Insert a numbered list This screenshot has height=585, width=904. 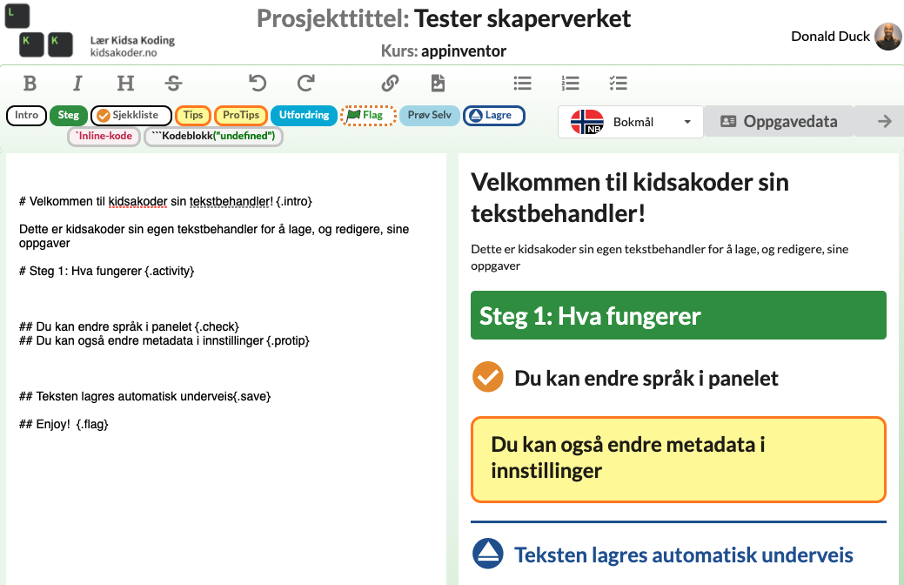(x=570, y=83)
